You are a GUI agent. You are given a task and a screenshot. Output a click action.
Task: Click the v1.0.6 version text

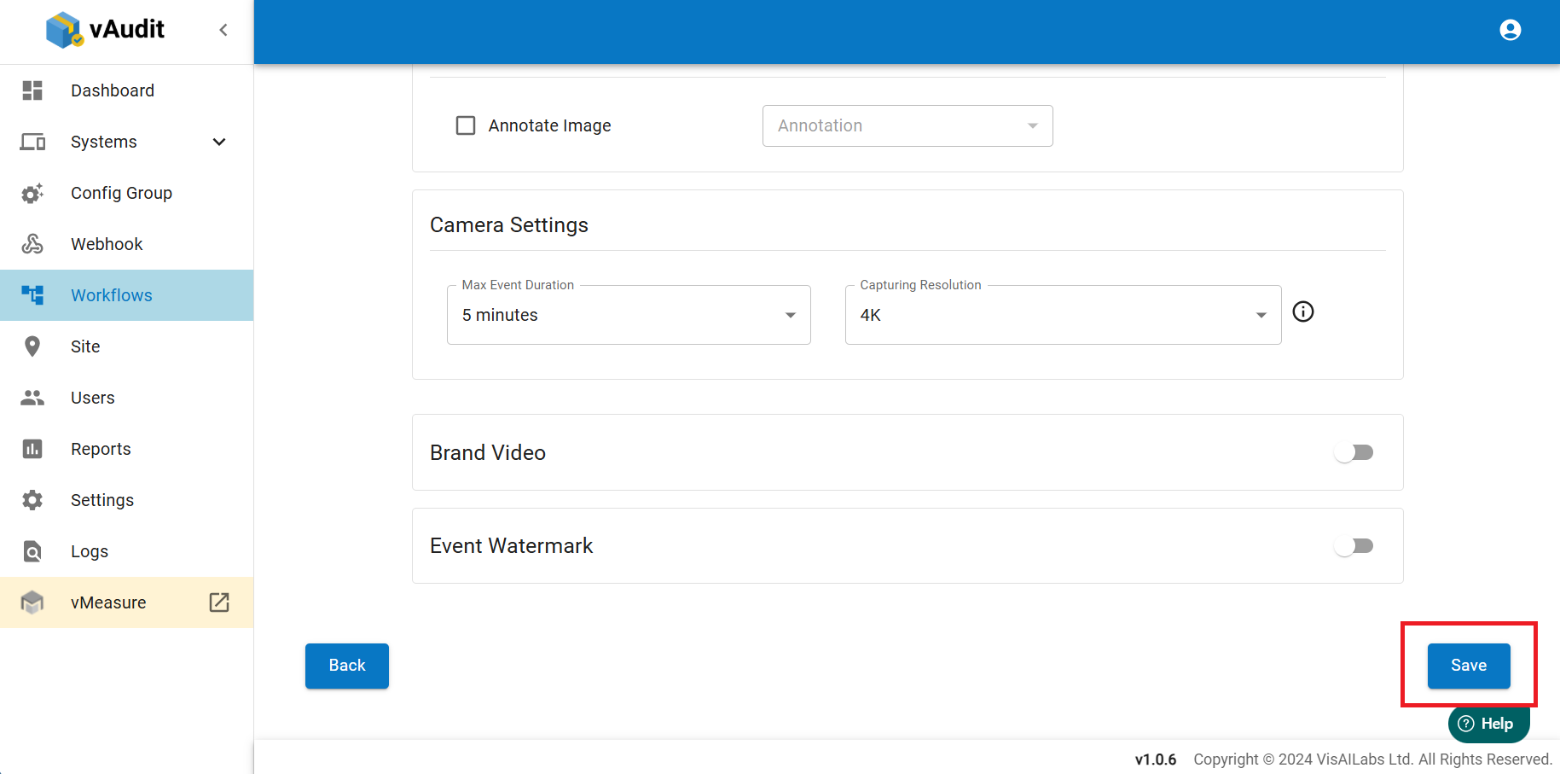click(1156, 759)
